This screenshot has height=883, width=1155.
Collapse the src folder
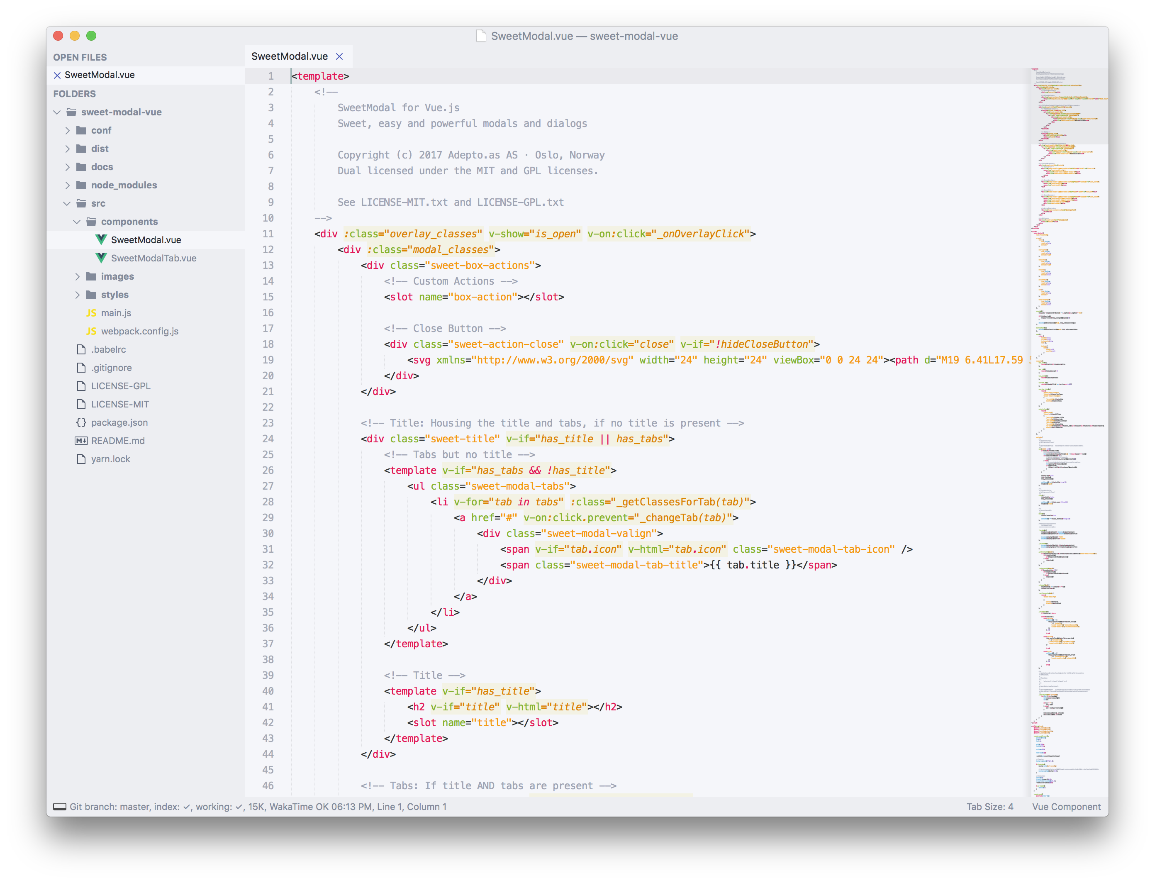[67, 203]
